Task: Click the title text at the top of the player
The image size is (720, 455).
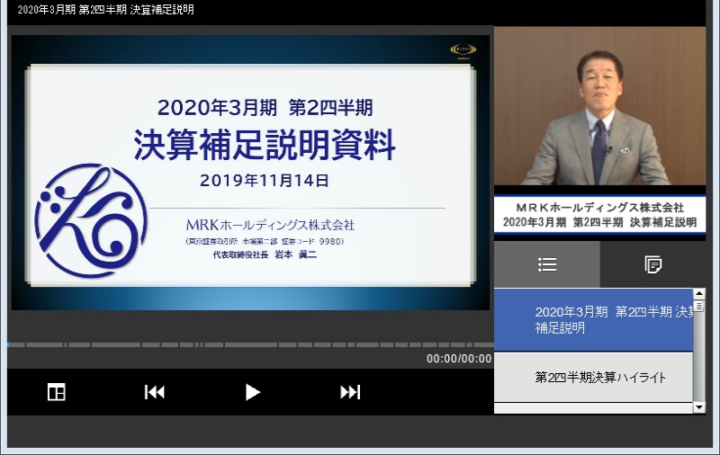Action: [105, 10]
